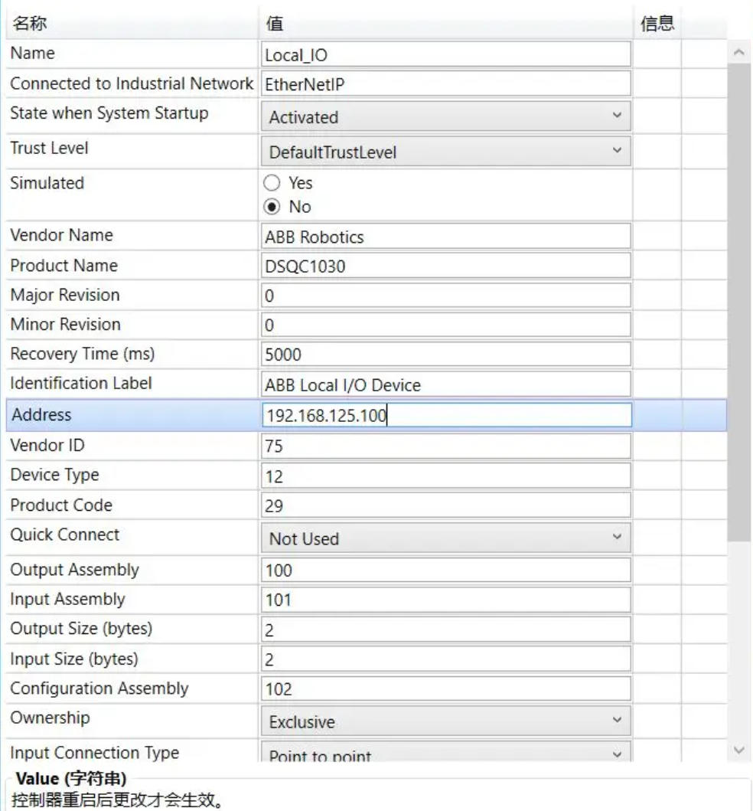Click the Configuration Assembly field
Screen dimensions: 753x811
pyautogui.click(x=446, y=688)
